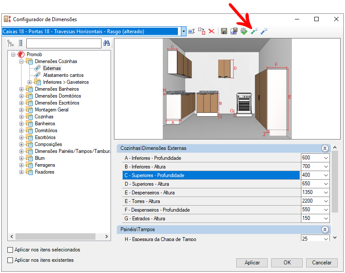Click the Promob root node icon
Viewport: 345px width, 273px height.
(21, 54)
